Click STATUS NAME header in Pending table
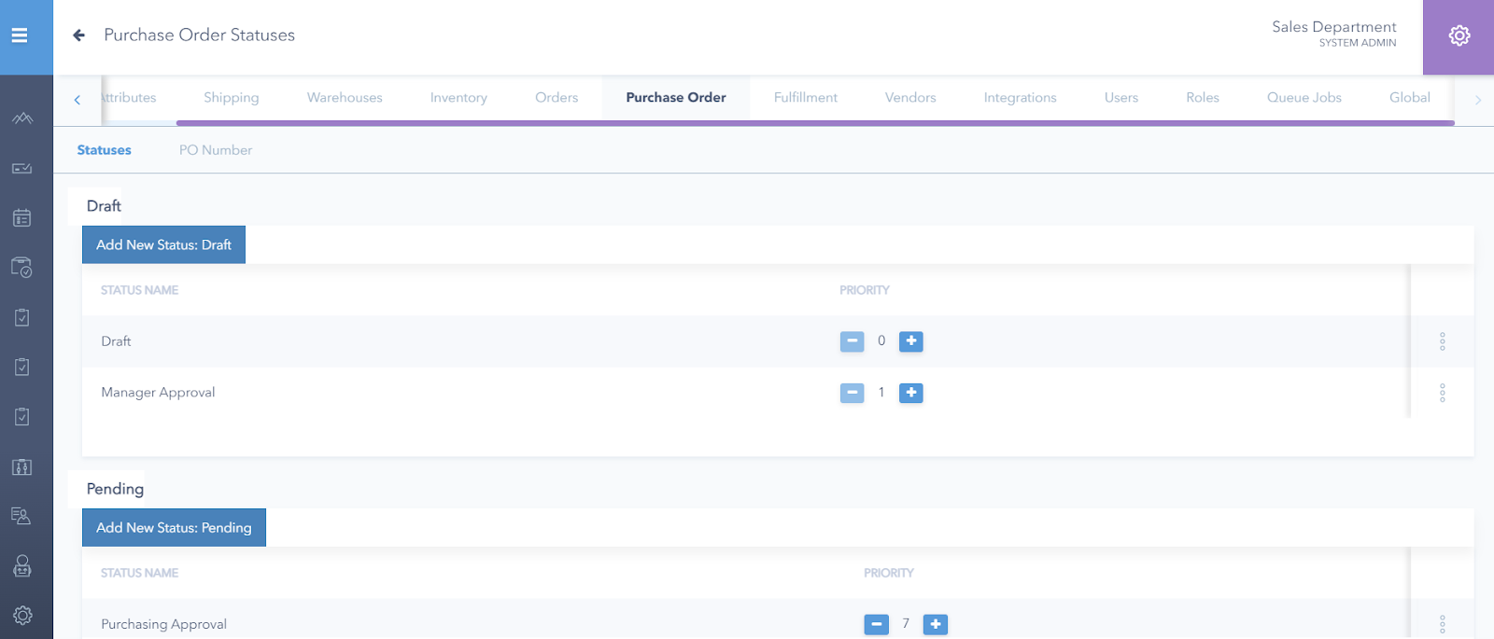 [139, 573]
